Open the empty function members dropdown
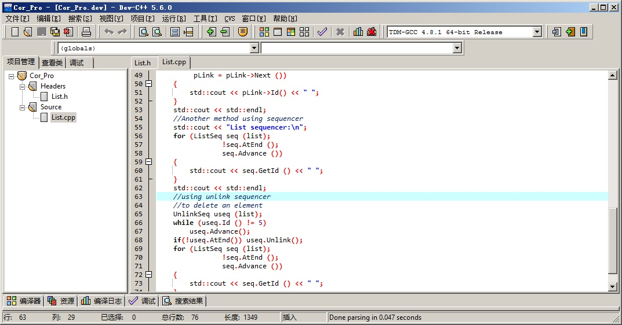This screenshot has width=622, height=325. click(x=457, y=49)
